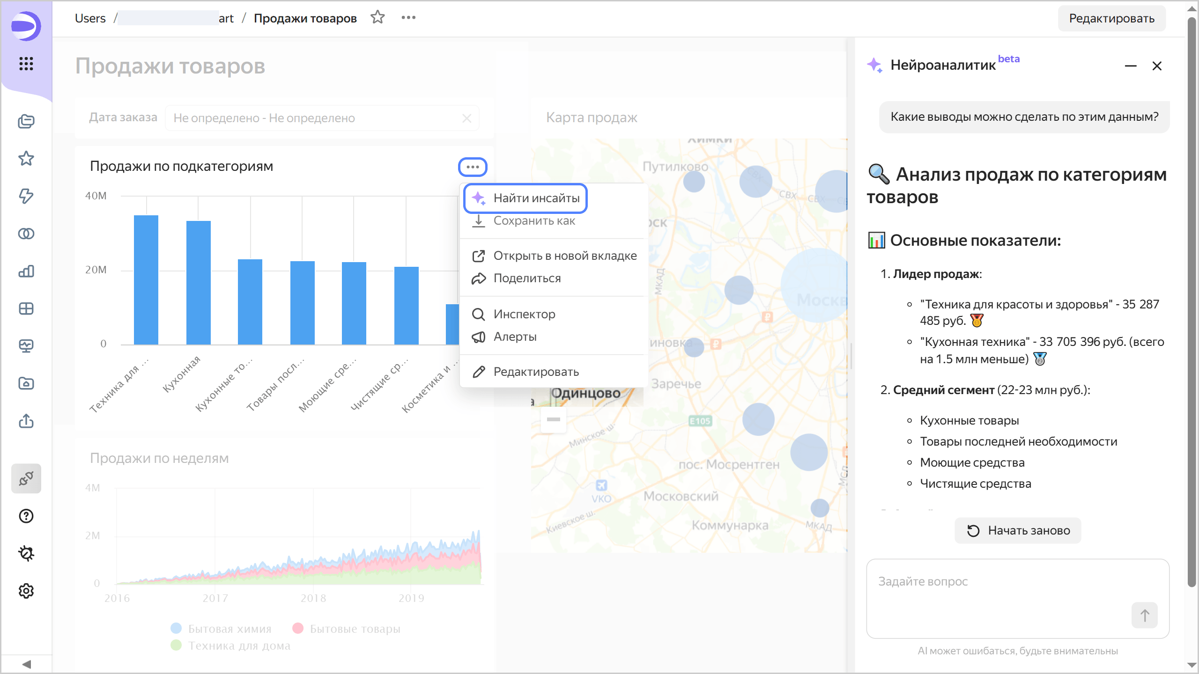Open settings gear in left sidebar

[26, 591]
